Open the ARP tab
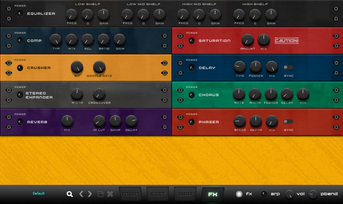This screenshot has width=343, height=204. click(185, 194)
